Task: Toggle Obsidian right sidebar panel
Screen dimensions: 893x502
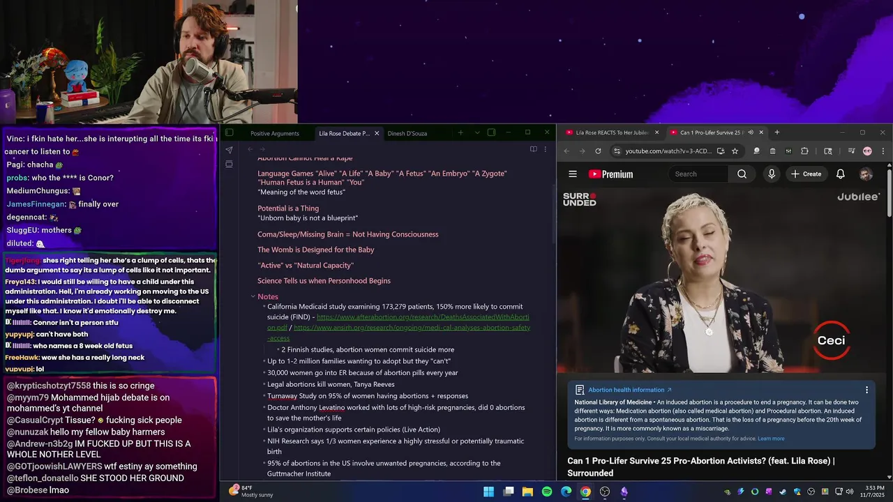Action: [491, 132]
